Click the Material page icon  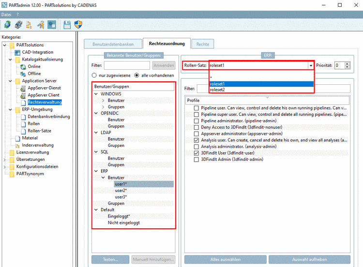click(x=17, y=139)
